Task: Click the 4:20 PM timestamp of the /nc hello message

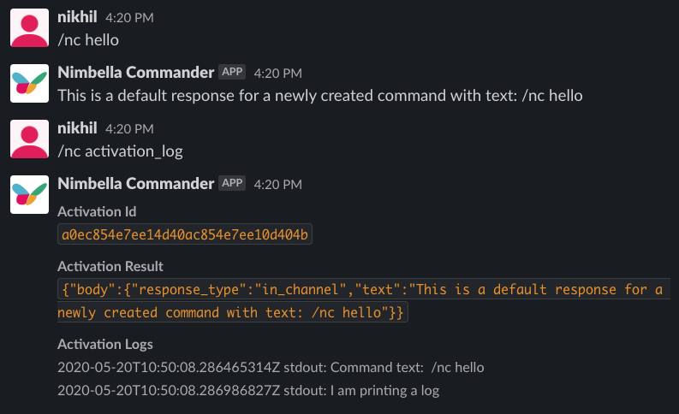Action: click(129, 18)
